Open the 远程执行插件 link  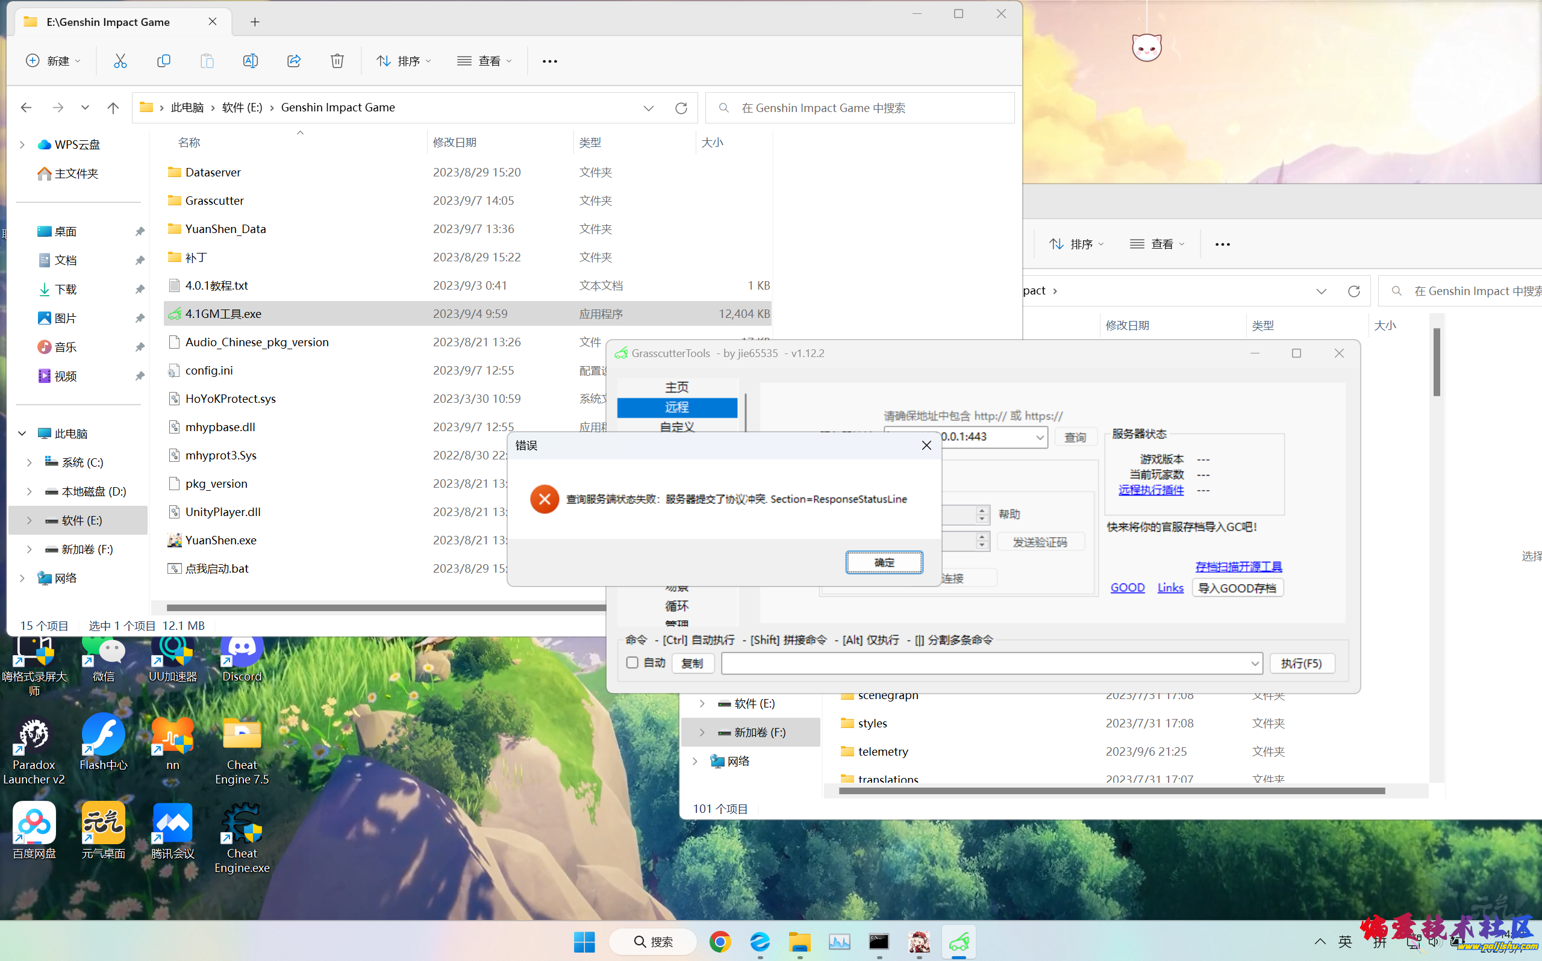[1150, 490]
